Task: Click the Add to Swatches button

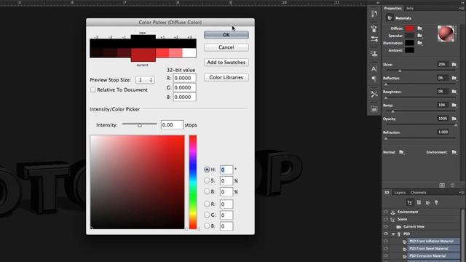Action: click(226, 63)
